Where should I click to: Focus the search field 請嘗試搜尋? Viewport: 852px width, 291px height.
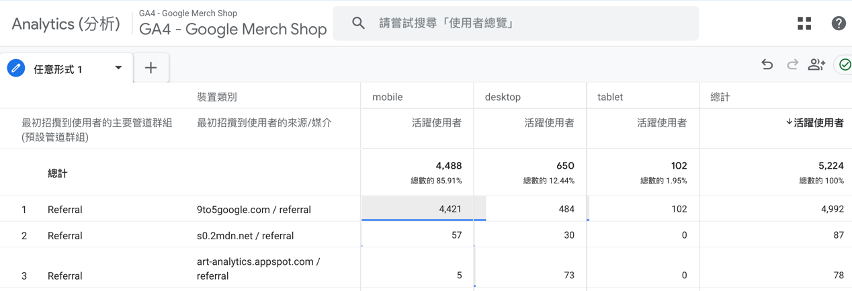point(515,24)
